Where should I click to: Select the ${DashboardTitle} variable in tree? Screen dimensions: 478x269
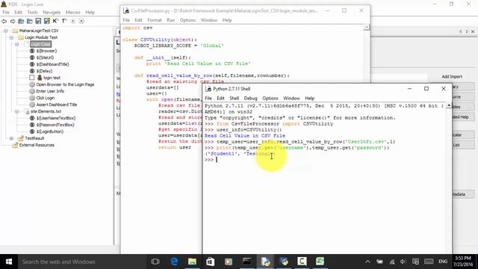52,64
